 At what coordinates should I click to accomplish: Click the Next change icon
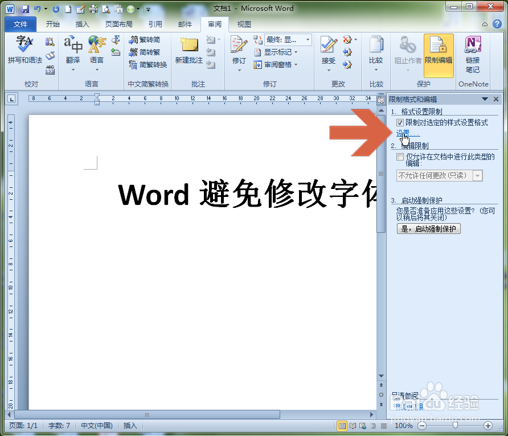coord(347,65)
